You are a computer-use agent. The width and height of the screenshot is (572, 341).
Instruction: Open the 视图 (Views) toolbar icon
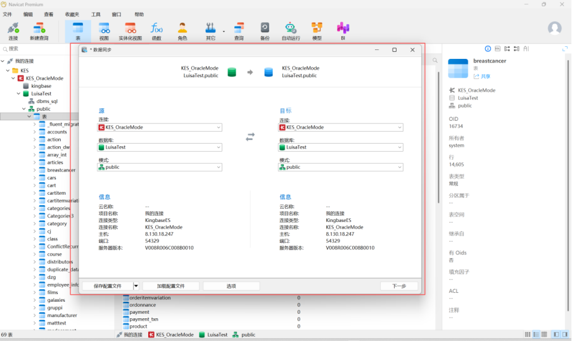pyautogui.click(x=104, y=30)
